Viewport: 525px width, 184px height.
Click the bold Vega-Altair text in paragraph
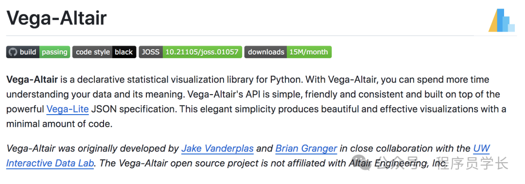[x=32, y=80]
